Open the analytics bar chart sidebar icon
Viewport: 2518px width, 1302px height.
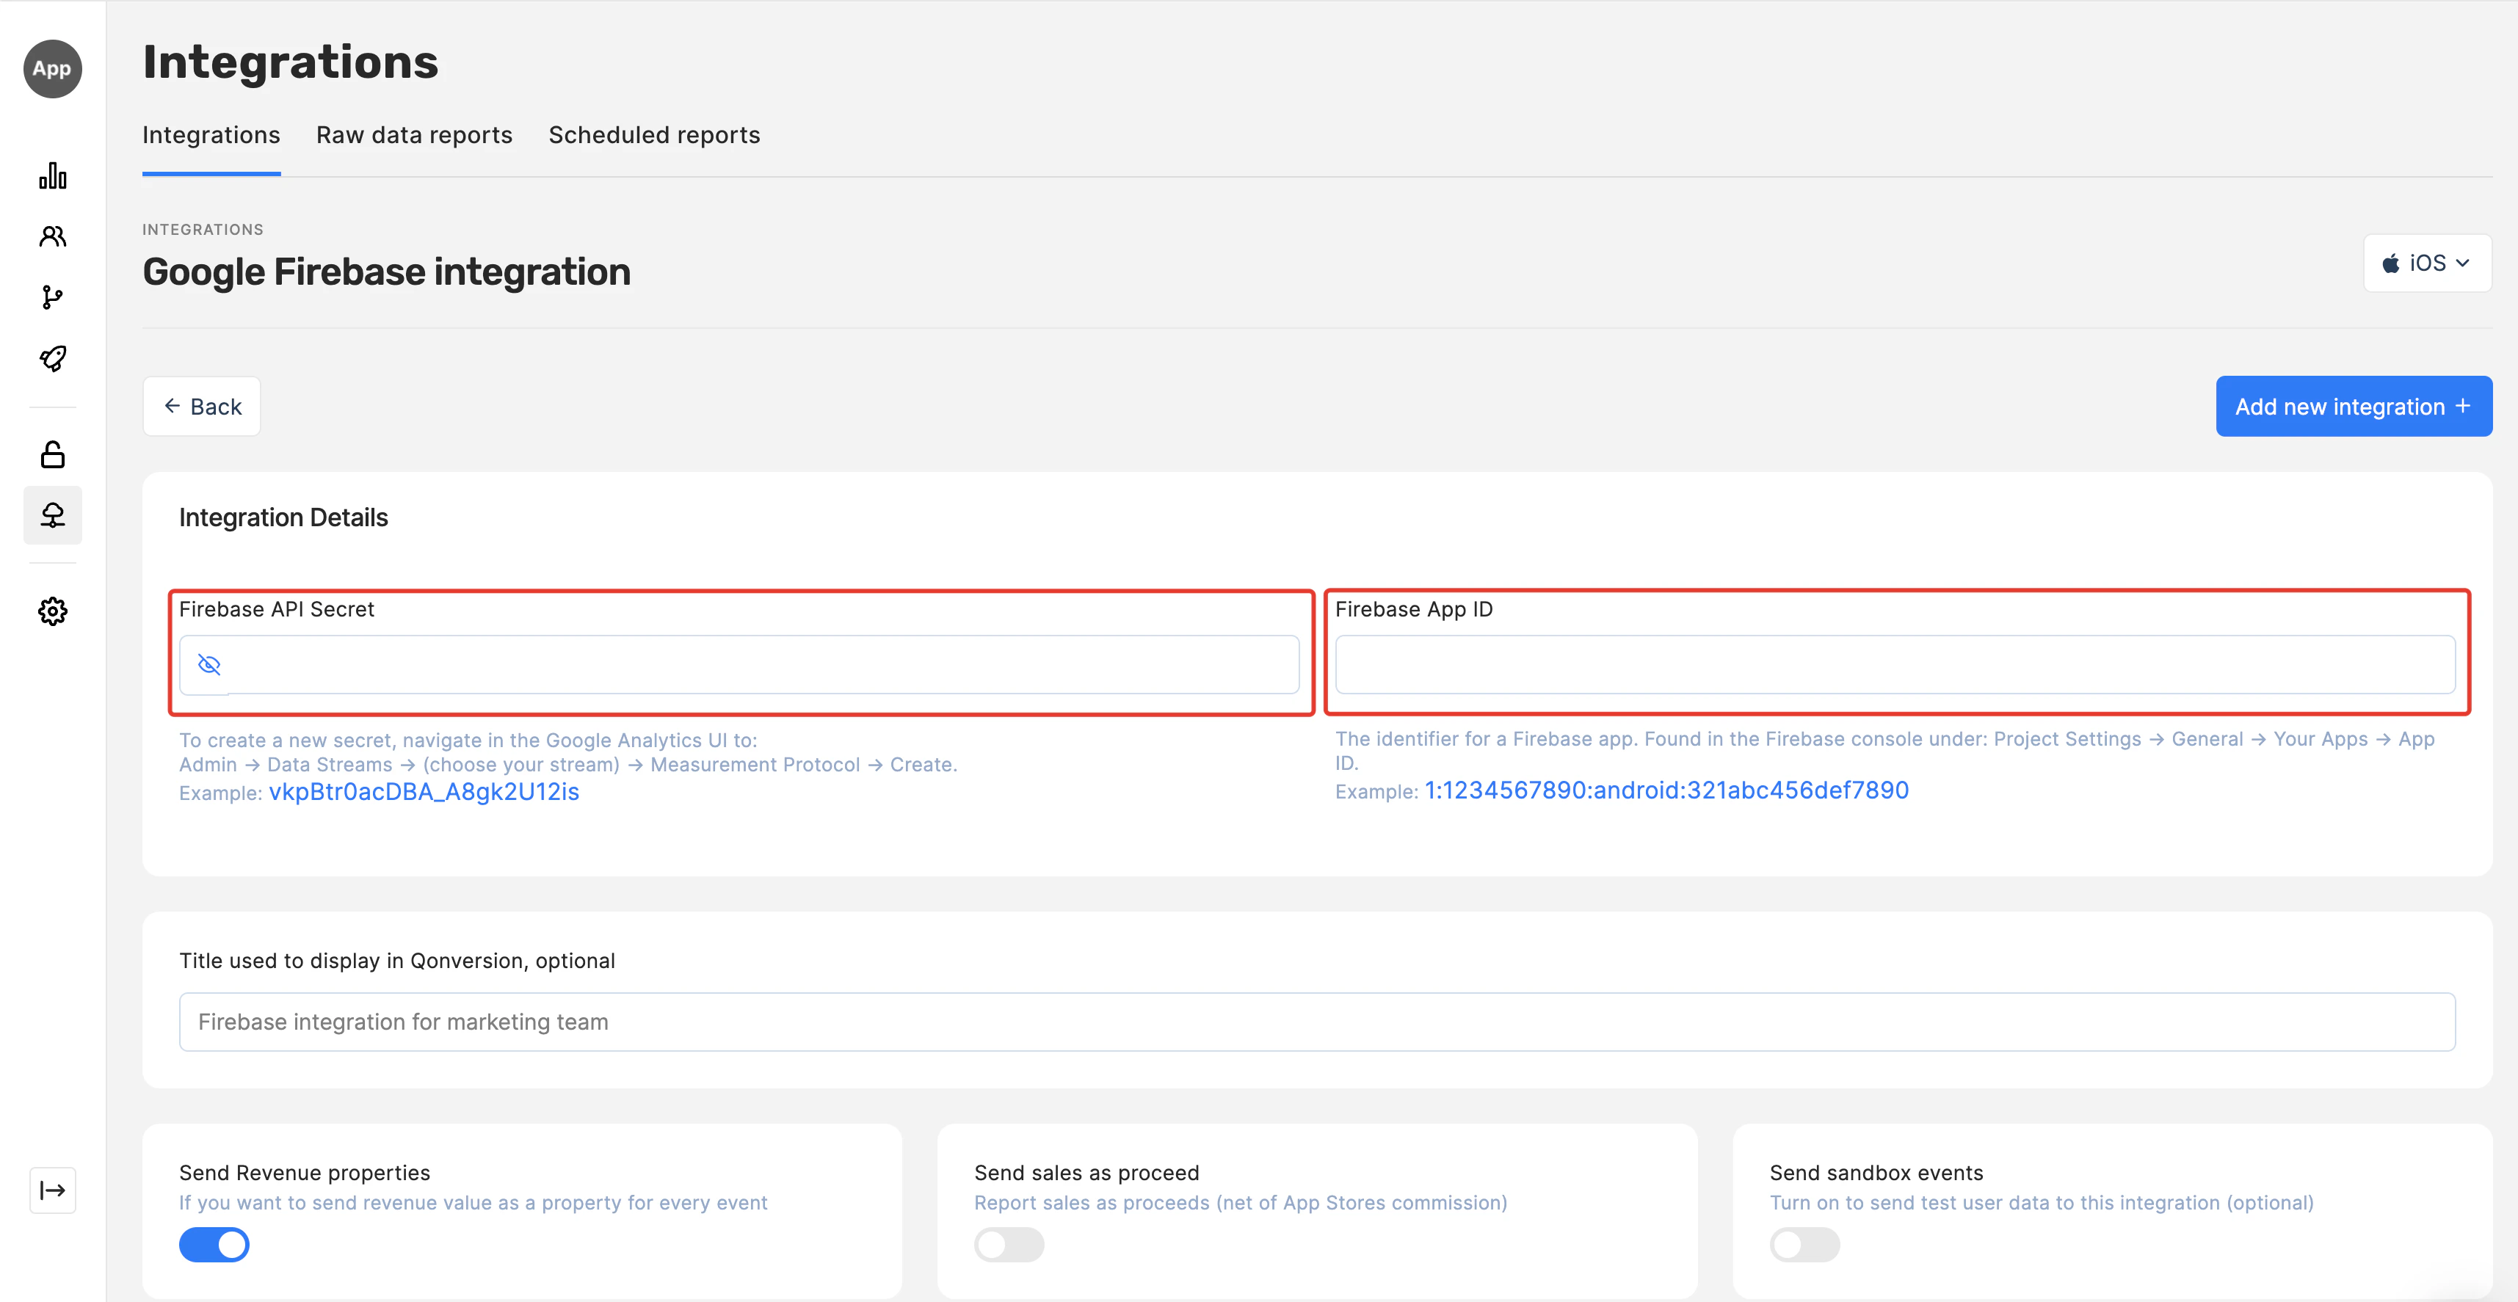coord(53,176)
